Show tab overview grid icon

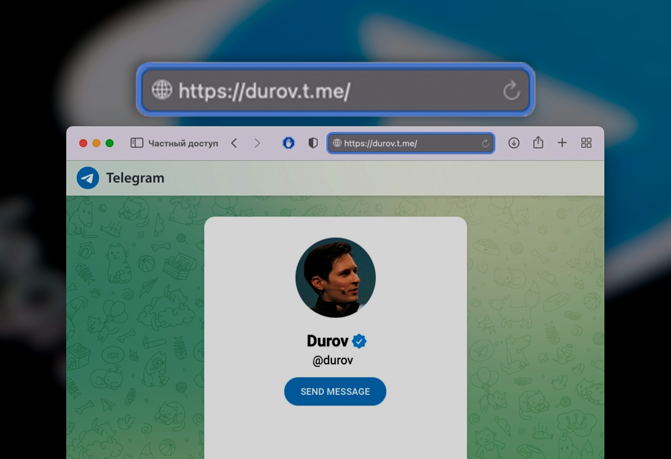click(x=586, y=143)
